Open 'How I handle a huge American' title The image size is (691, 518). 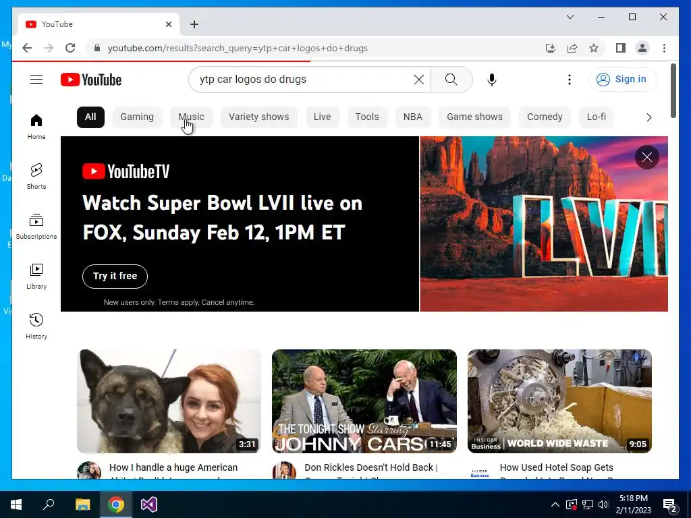[173, 467]
